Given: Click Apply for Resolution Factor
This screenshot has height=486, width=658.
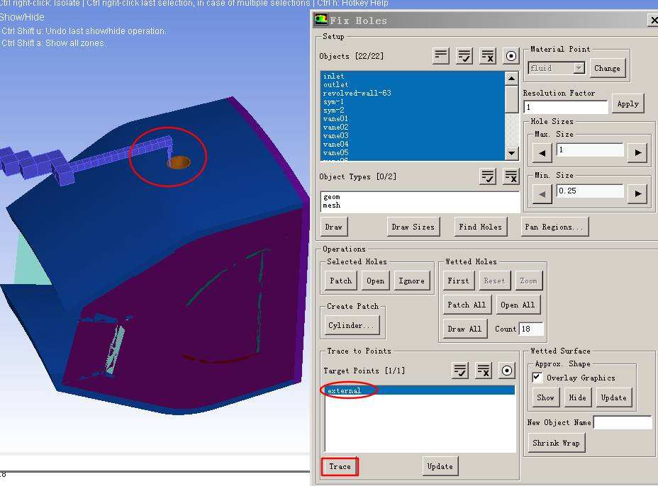Looking at the screenshot, I should click(x=628, y=103).
